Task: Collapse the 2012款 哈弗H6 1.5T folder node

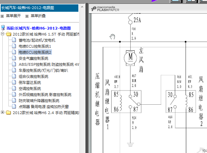Action: [2, 34]
